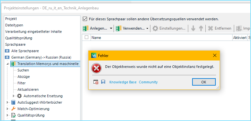This screenshot has height=121, width=251.
Task: Click the Translation Memorys tree node icon
Action: [13, 64]
